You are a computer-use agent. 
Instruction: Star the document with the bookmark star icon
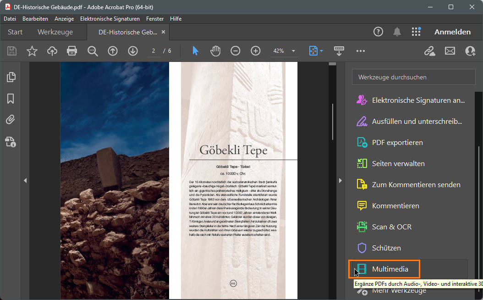pyautogui.click(x=32, y=51)
